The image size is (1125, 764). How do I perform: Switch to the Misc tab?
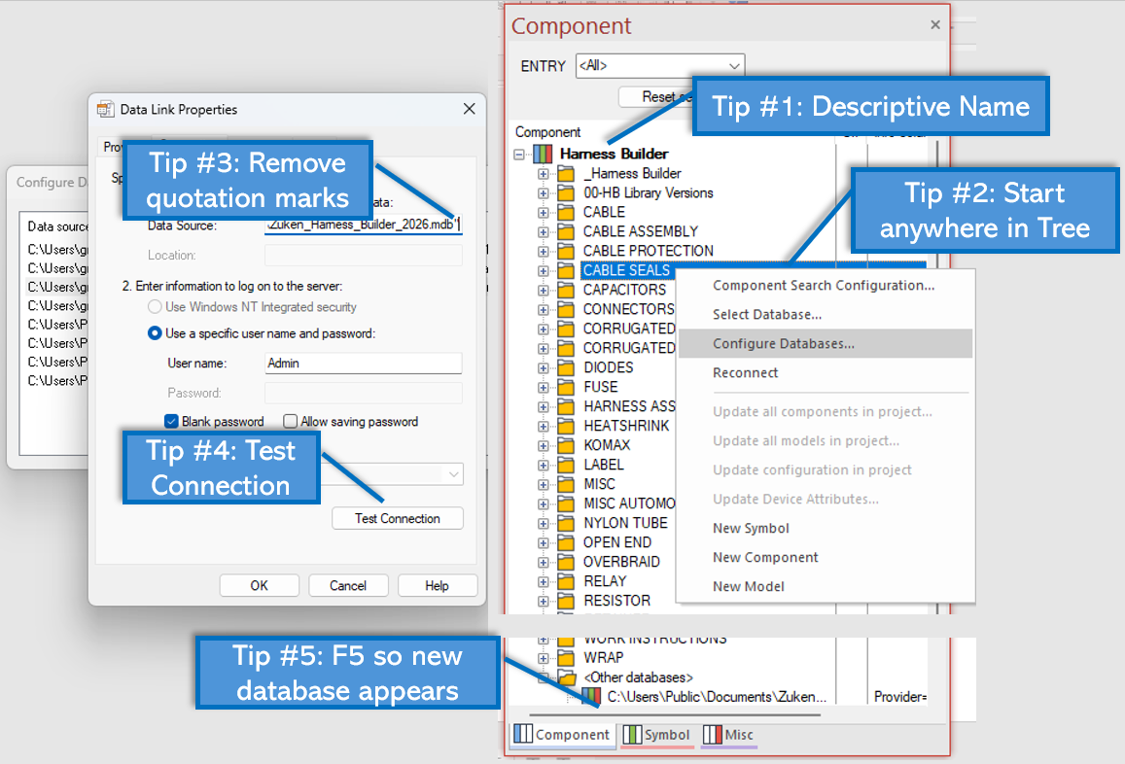(728, 735)
